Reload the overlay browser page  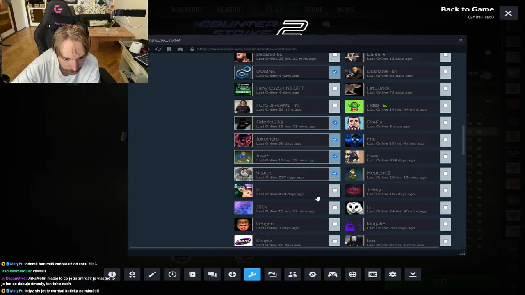(158, 49)
